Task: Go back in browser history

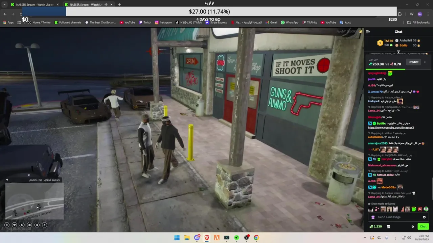Action: [5, 14]
